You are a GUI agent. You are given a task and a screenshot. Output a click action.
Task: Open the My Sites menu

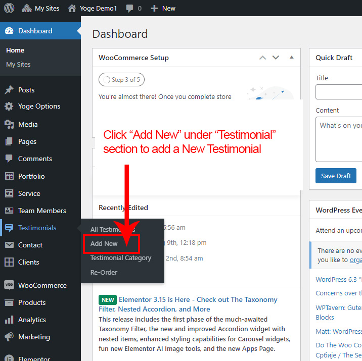40,8
